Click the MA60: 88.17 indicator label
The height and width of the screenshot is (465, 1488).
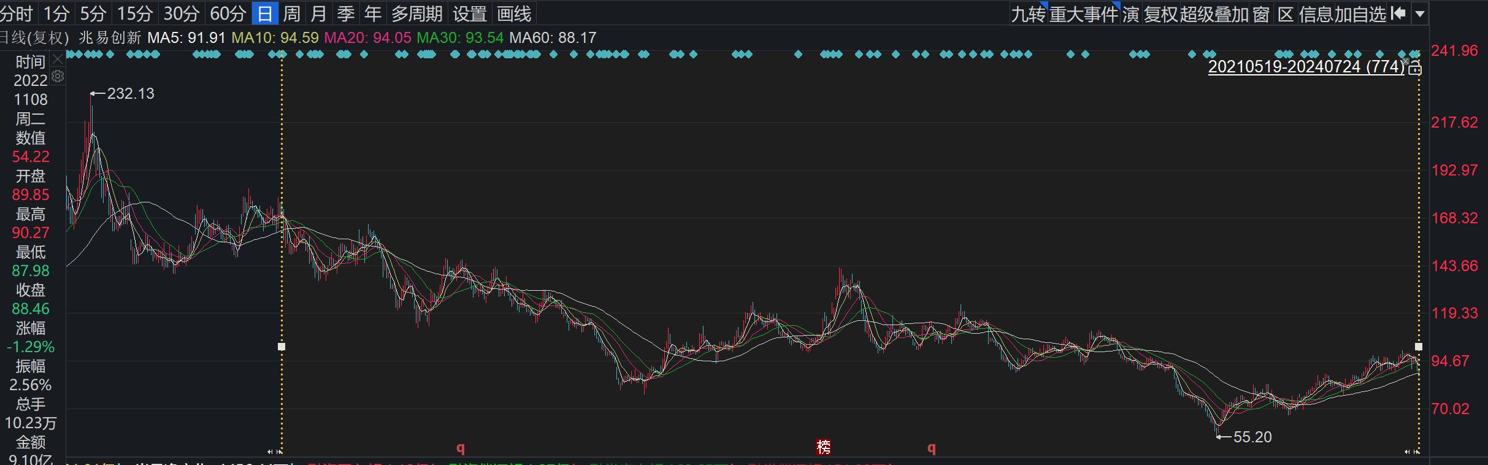tap(553, 38)
